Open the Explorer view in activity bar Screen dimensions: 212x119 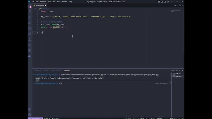pos(30,6)
